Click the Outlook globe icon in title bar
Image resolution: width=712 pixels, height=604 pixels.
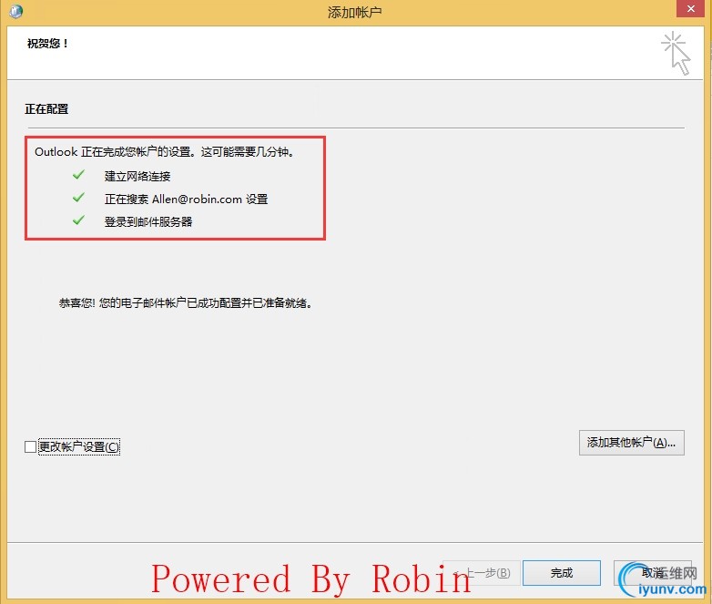coord(15,10)
